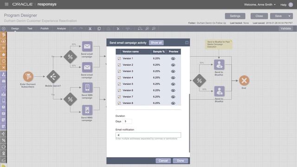Viewport: 297px width, 167px height.
Task: Preview Version 3 with the eye icon
Action: [173, 71]
